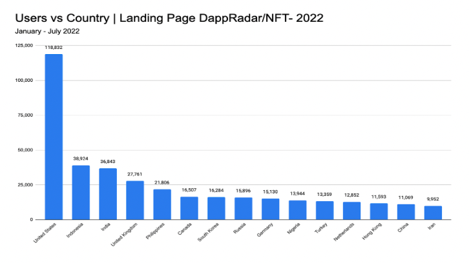The image size is (469, 263).
Task: Click the data label 9,952
Action: click(433, 199)
